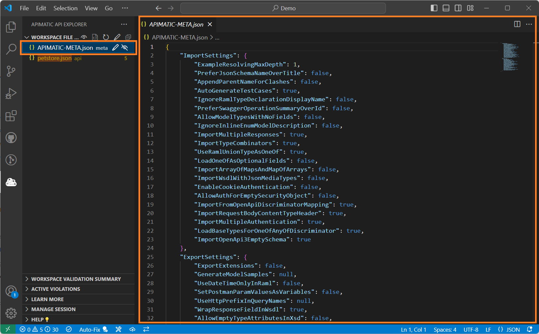Close the APIMATIC-META.json tab
Viewport: 539px width, 334px height.
210,24
